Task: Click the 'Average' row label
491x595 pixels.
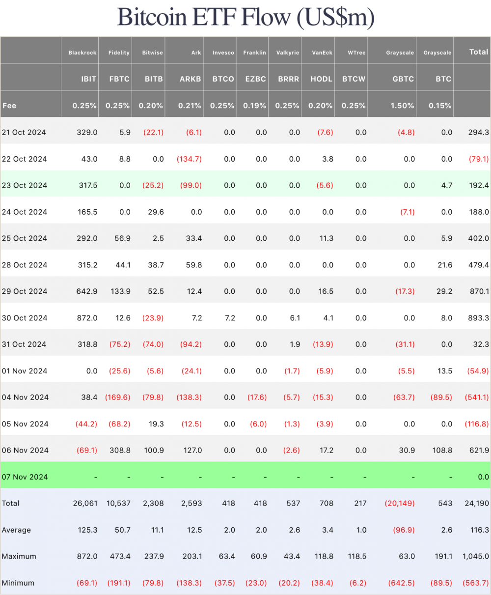Action: tap(16, 530)
